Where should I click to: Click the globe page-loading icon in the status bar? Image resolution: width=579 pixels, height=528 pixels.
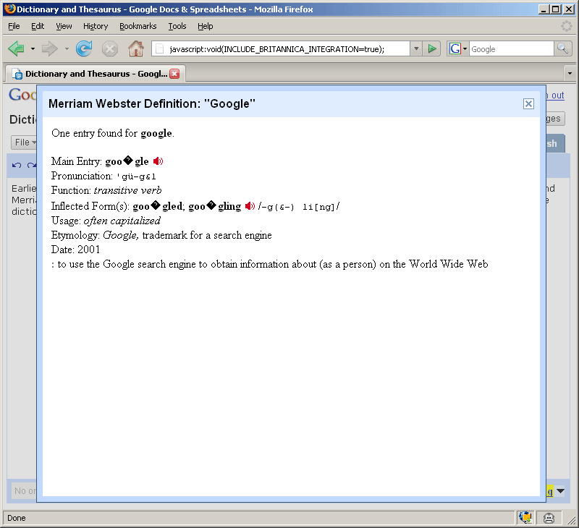[x=525, y=518]
